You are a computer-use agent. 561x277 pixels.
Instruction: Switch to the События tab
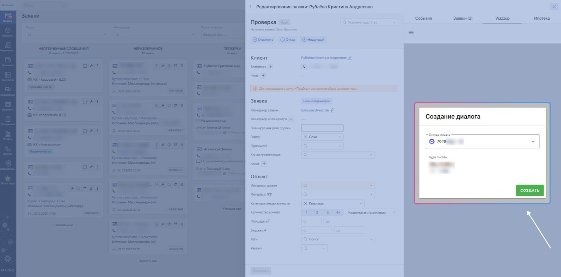point(423,18)
